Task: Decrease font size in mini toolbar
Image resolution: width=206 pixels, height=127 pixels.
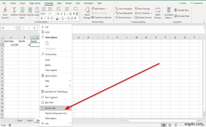Action: (61, 14)
